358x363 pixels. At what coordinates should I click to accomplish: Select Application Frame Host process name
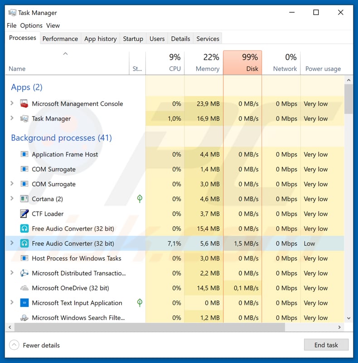click(65, 155)
